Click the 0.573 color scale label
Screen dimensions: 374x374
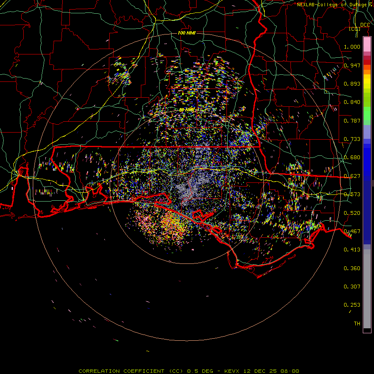352,194
